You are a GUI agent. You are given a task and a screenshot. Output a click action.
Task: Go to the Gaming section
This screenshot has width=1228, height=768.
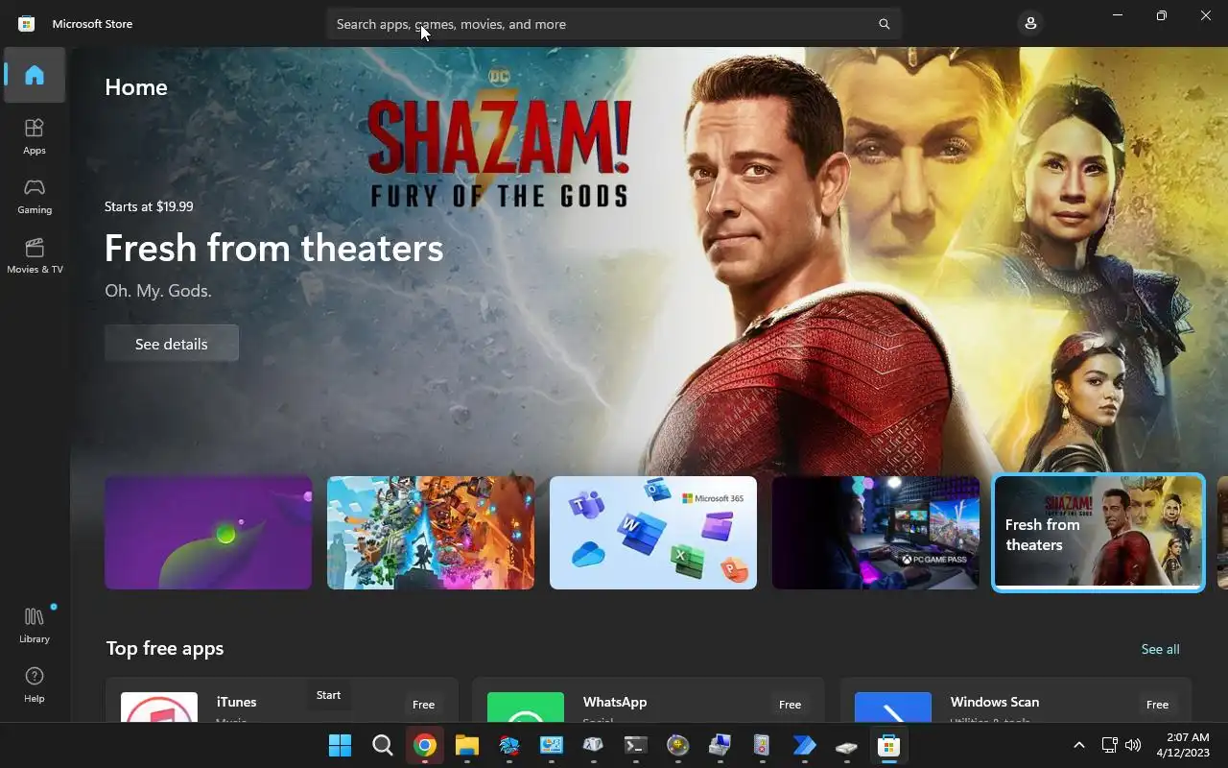pyautogui.click(x=35, y=196)
